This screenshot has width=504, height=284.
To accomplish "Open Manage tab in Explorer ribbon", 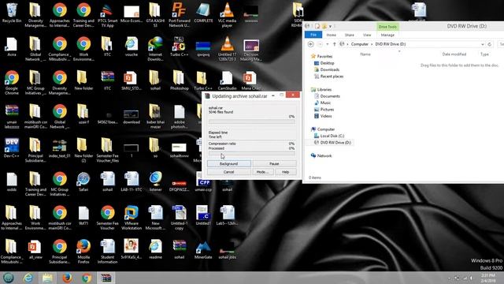I will pyautogui.click(x=387, y=35).
